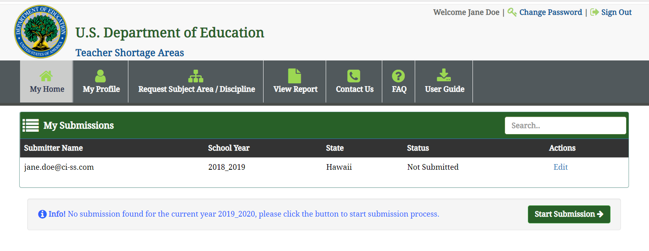Edit the Hawaii 2018_2019 submission
The width and height of the screenshot is (649, 251).
click(x=560, y=167)
